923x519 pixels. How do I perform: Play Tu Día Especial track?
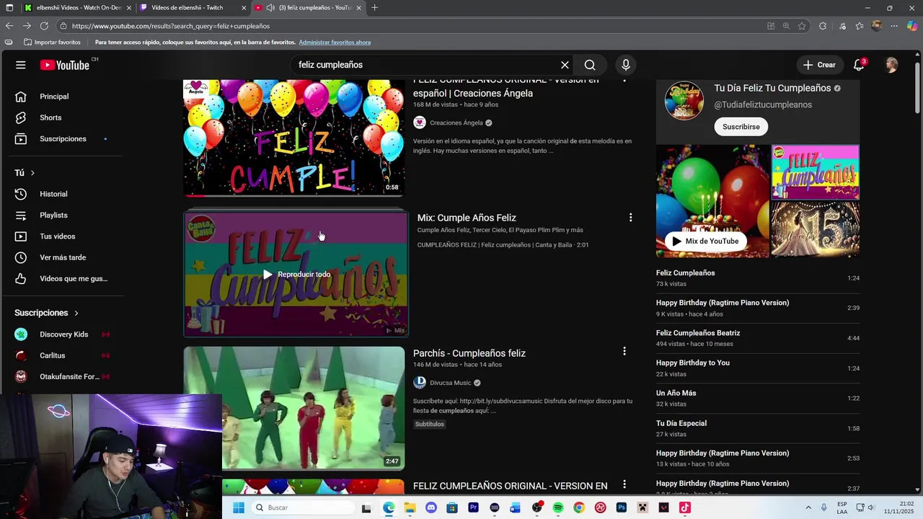[x=757, y=429]
